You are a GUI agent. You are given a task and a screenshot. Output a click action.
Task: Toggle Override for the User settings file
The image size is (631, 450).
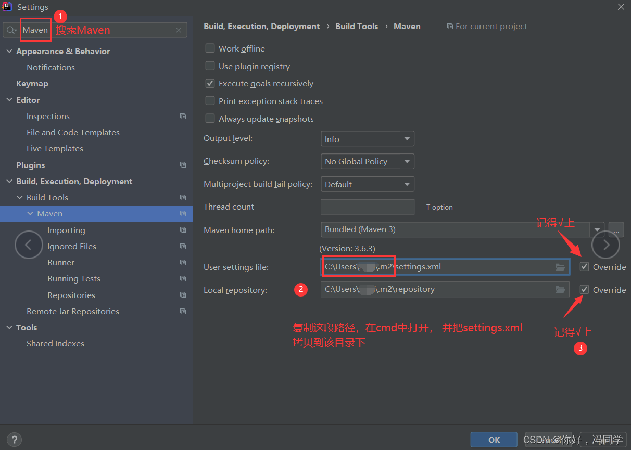(x=585, y=266)
